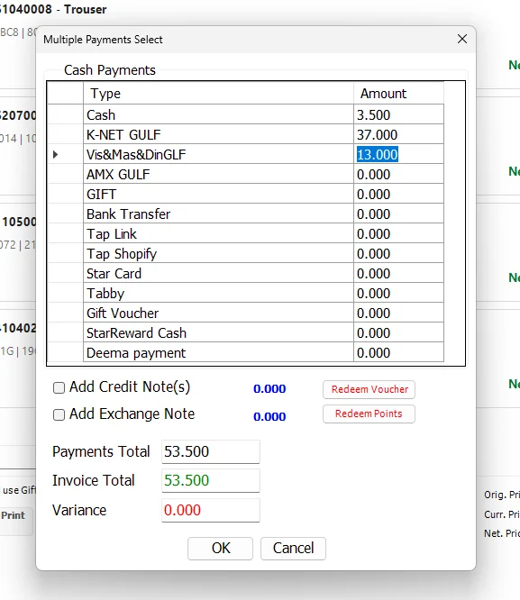Select the Gift Voucher amount cell

[x=398, y=314]
